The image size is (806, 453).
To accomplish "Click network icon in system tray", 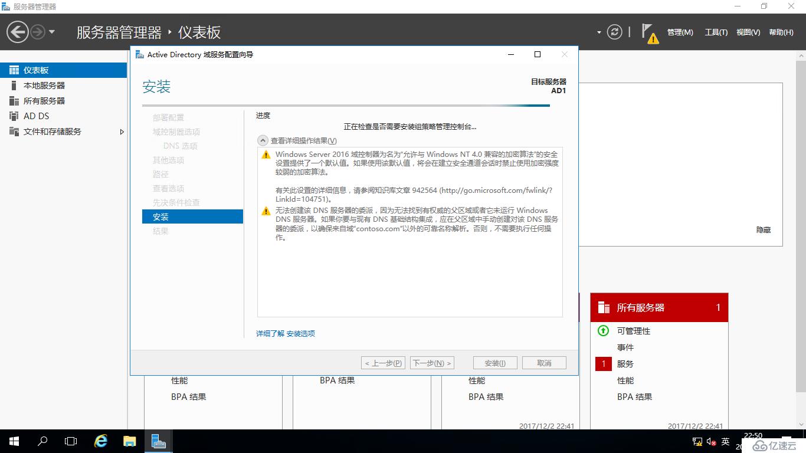I will (x=697, y=441).
